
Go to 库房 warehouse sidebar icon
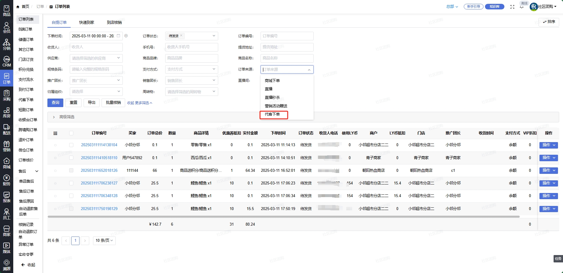point(6,113)
